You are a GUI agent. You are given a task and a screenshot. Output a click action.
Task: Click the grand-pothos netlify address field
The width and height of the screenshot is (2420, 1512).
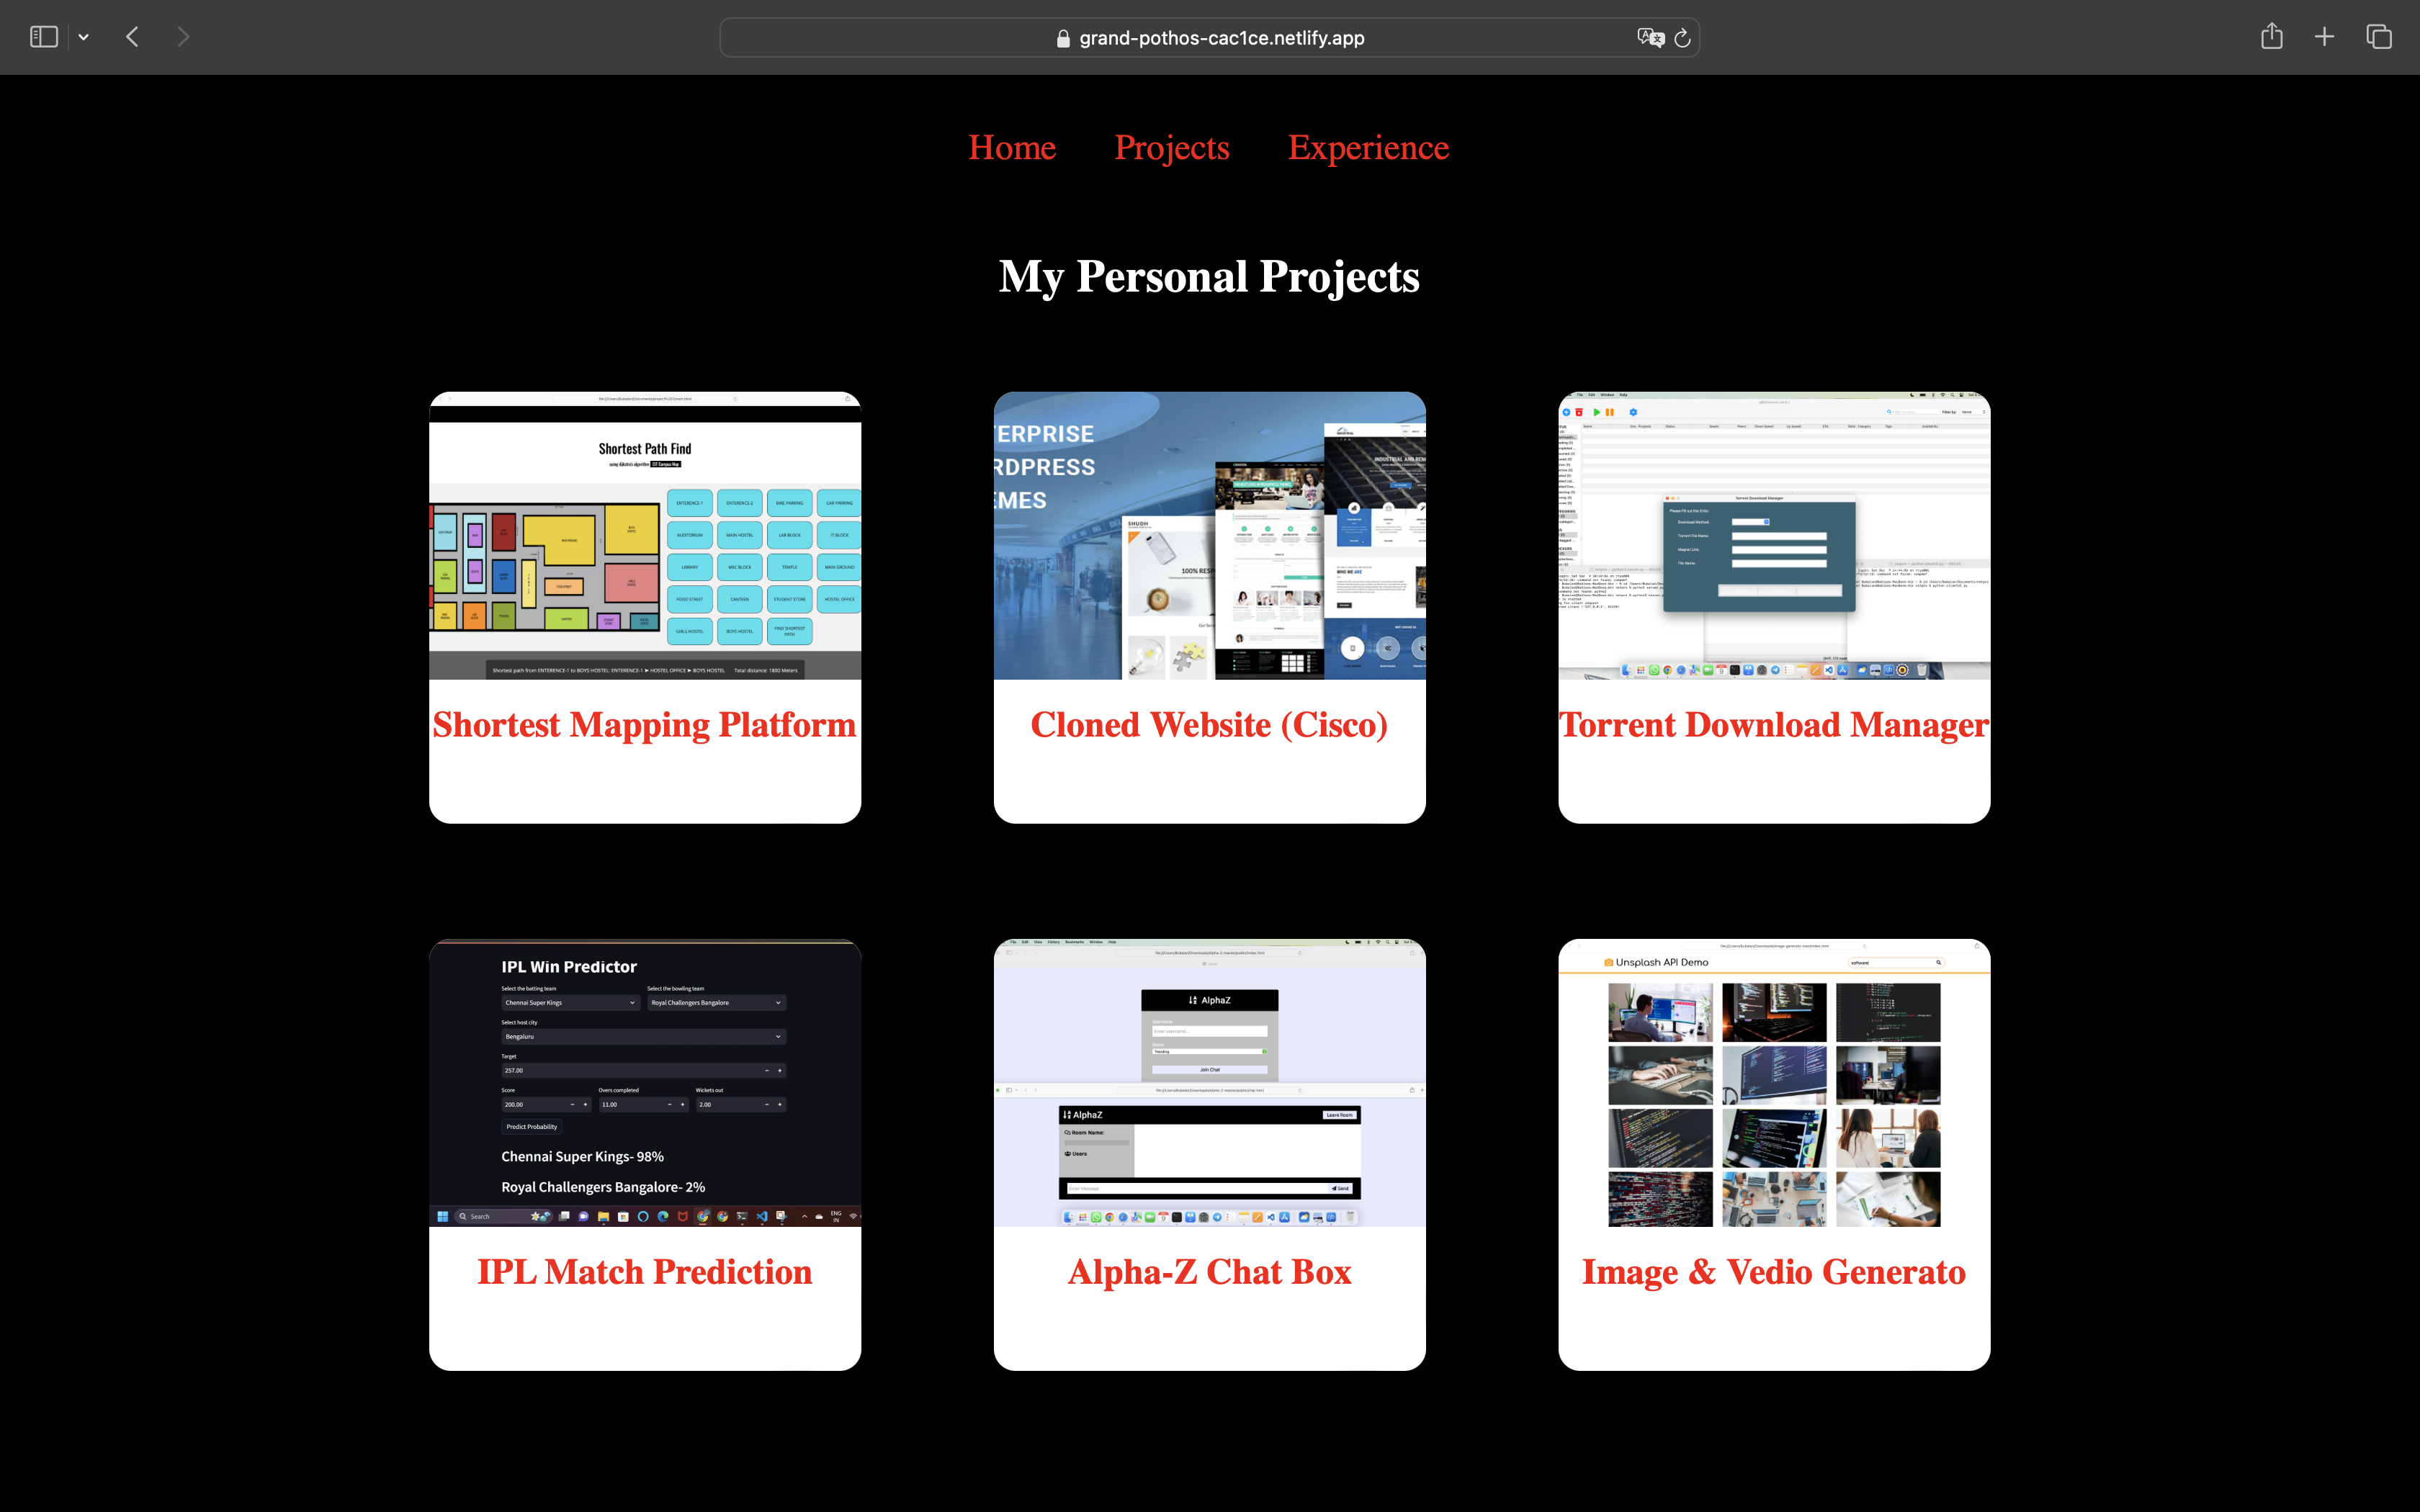pyautogui.click(x=1221, y=38)
